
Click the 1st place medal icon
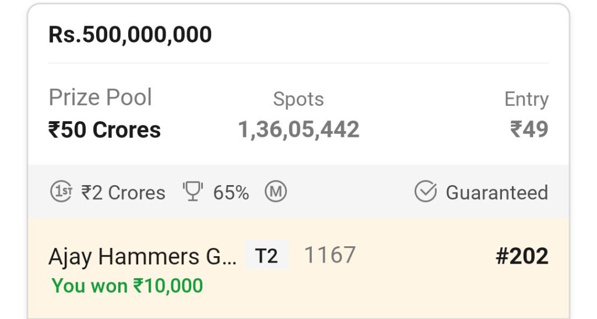(x=61, y=192)
